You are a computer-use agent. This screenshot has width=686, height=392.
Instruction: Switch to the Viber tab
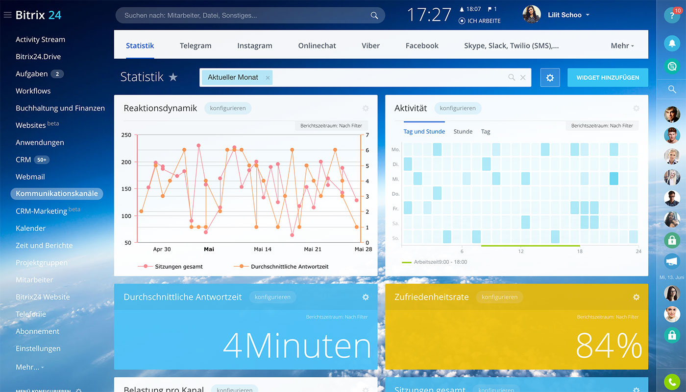click(x=371, y=46)
